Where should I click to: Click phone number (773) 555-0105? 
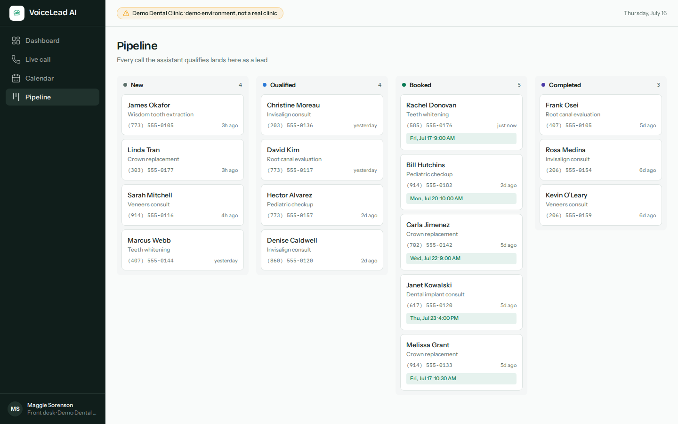[x=151, y=125]
